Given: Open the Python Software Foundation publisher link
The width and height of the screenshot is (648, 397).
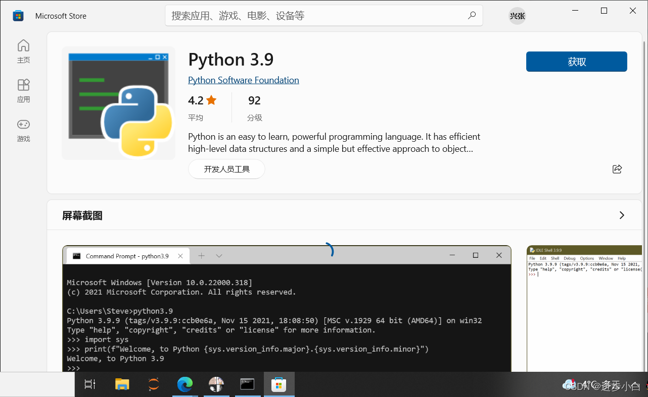Looking at the screenshot, I should [x=244, y=80].
